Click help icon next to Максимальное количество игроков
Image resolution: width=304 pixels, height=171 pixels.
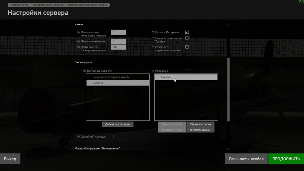tap(78, 32)
